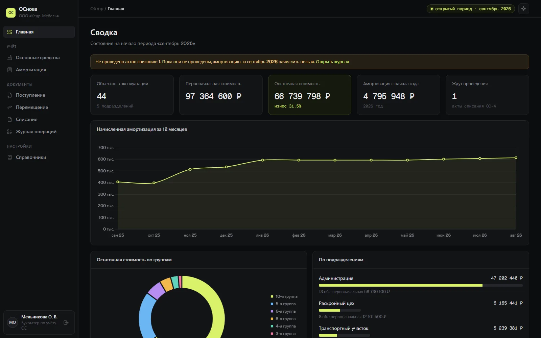Click the Объектов в эксплуатации card
The width and height of the screenshot is (541, 338).
coord(132,95)
